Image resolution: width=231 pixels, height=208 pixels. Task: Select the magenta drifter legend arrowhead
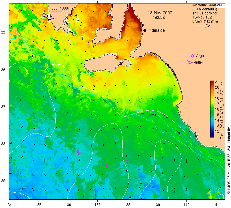[x=190, y=62]
